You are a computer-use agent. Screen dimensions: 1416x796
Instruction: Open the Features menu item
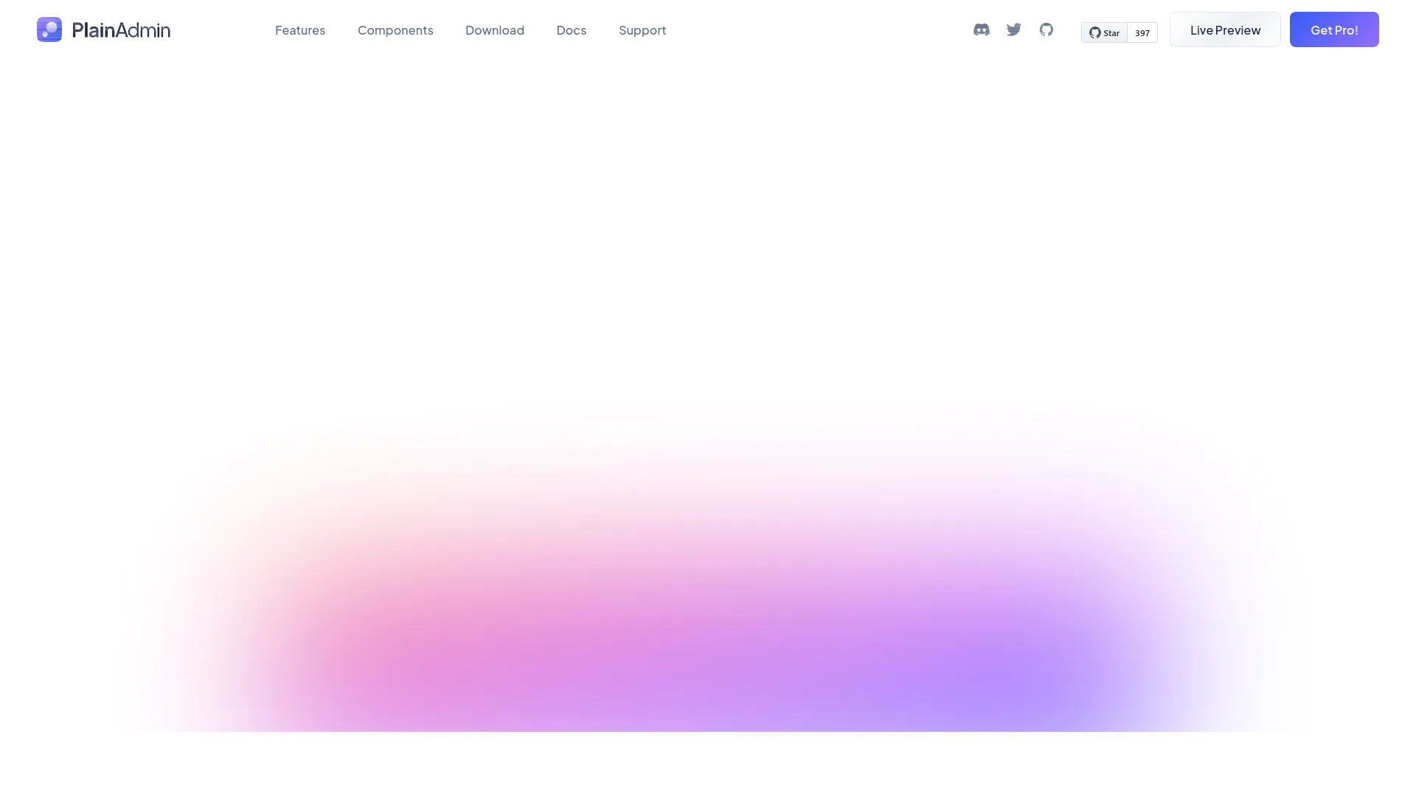tap(300, 30)
